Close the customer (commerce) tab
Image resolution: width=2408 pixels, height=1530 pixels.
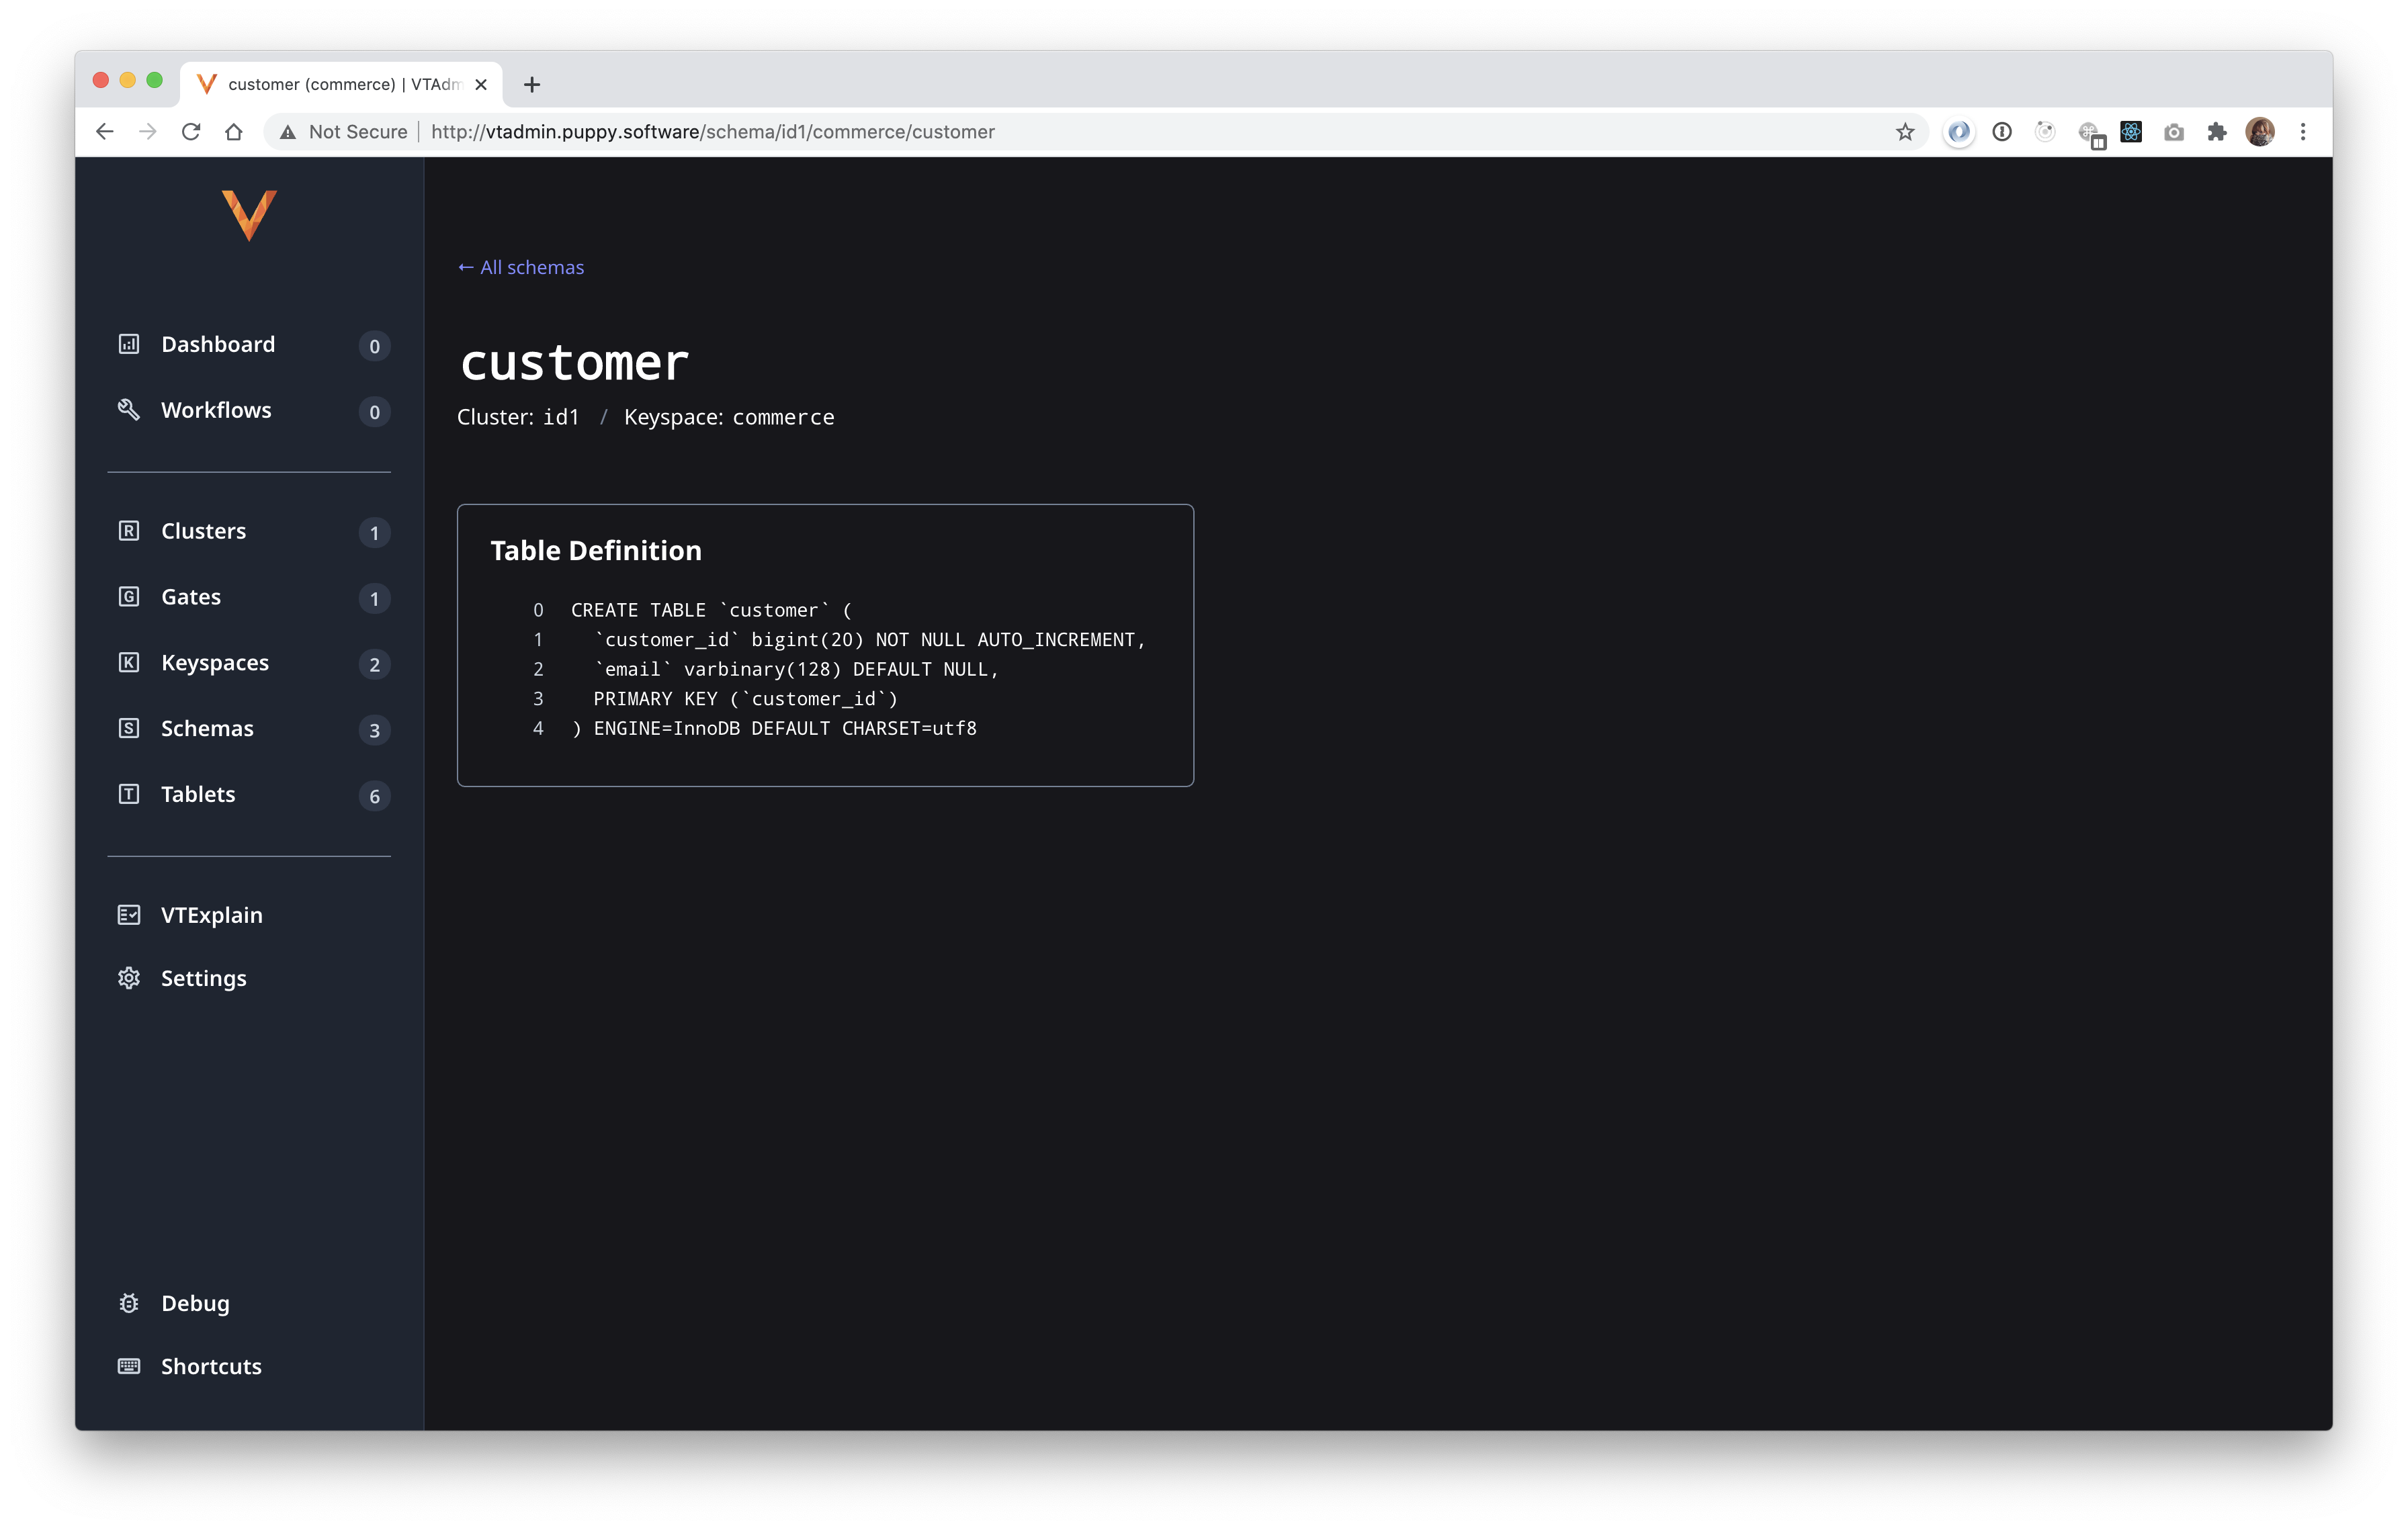click(481, 85)
